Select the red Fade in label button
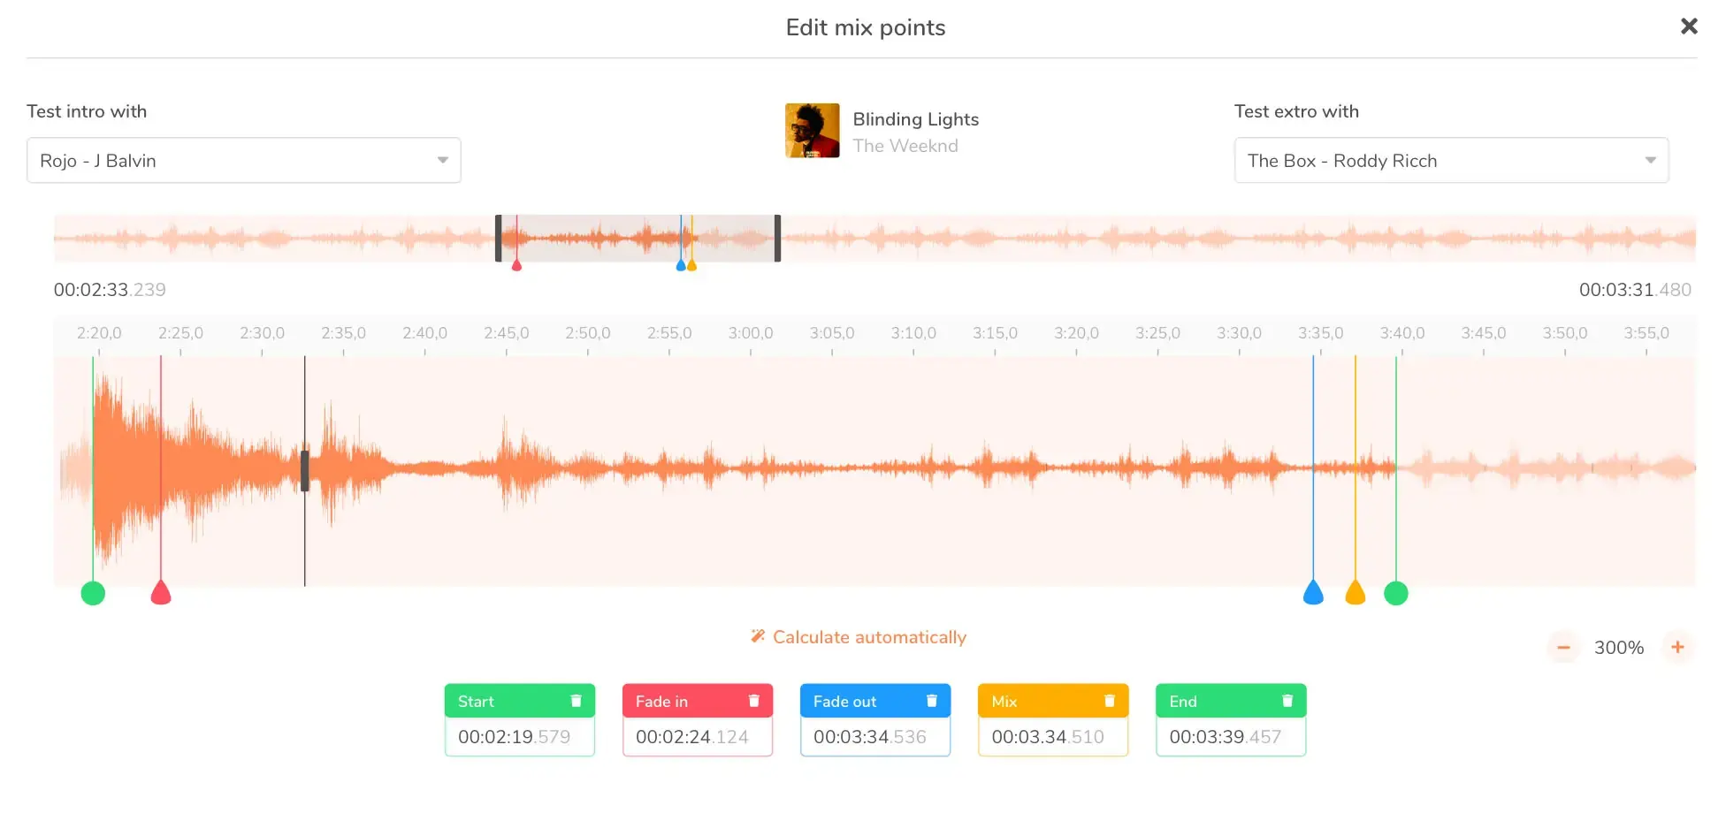Viewport: 1726px width, 813px height. pos(698,701)
